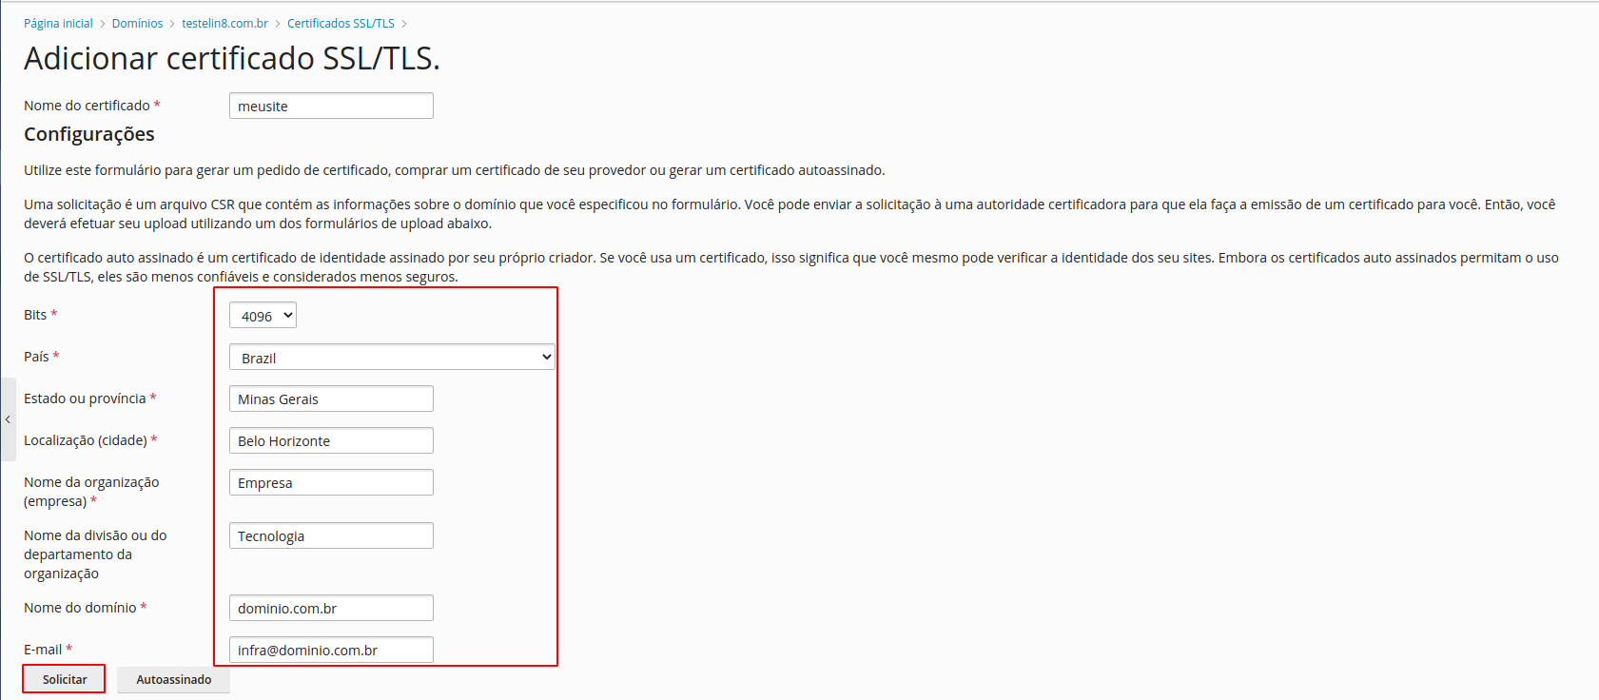The image size is (1599, 700).
Task: Click the state field with Minas Gerais
Action: [331, 399]
